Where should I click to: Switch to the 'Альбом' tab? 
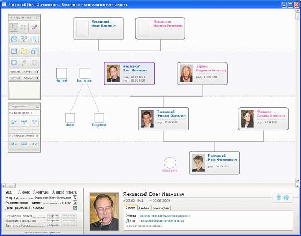point(144,208)
